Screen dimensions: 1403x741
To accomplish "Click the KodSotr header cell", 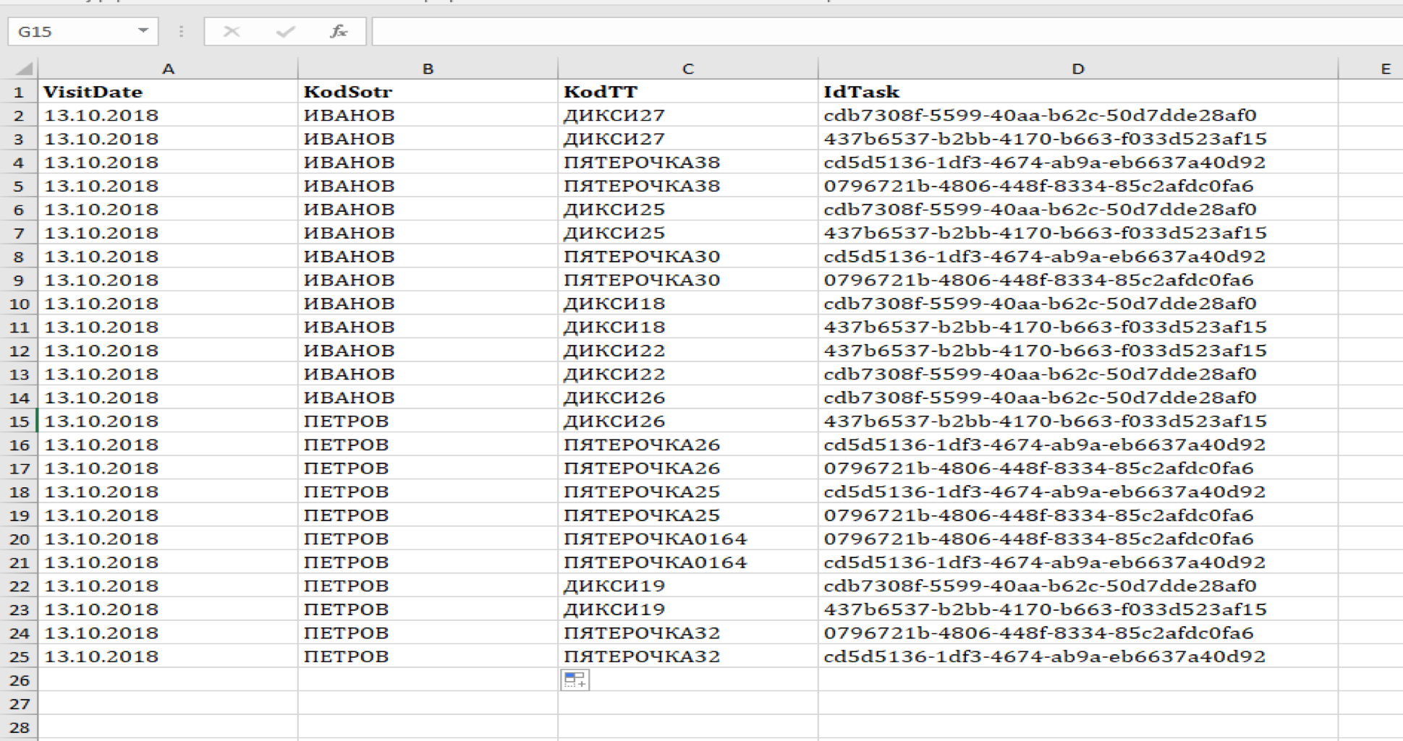I will coord(428,92).
